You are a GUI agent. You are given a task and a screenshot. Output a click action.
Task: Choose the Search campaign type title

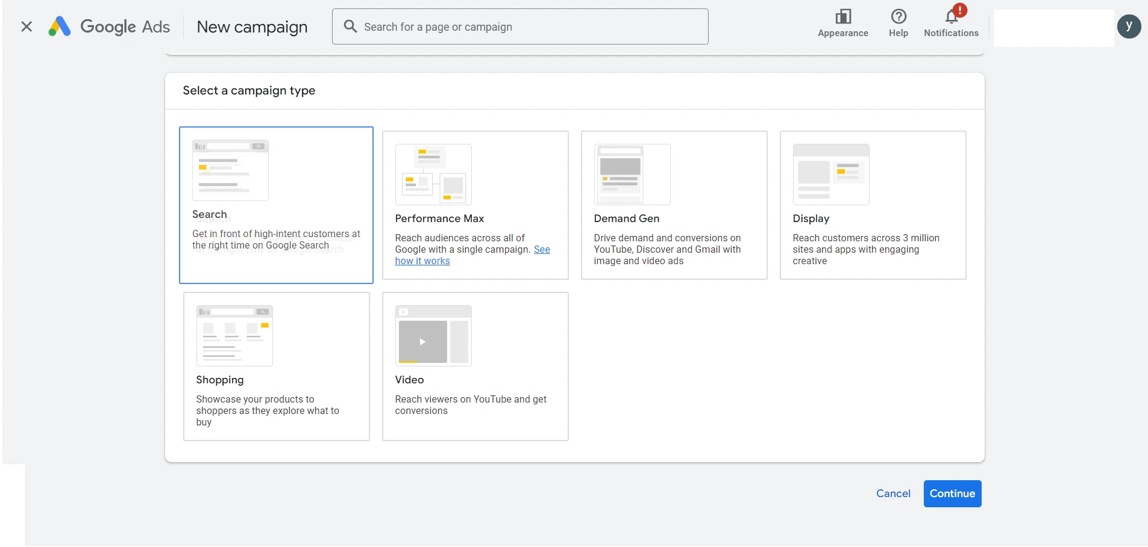pyautogui.click(x=210, y=214)
